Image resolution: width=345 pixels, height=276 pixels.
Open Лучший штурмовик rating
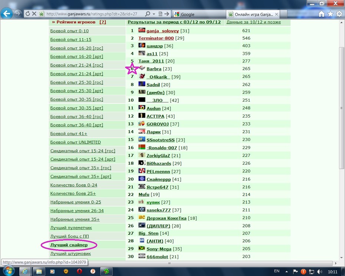coord(70,253)
